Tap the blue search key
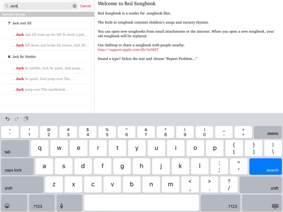Image resolution: width=283 pixels, height=212 pixels. pyautogui.click(x=266, y=166)
